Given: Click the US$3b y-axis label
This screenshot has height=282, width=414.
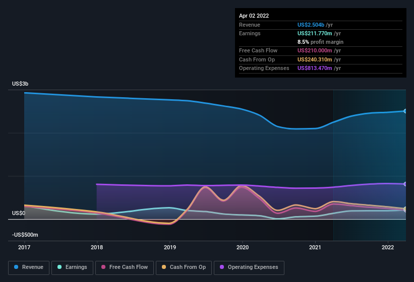Looking at the screenshot, I should [x=20, y=84].
